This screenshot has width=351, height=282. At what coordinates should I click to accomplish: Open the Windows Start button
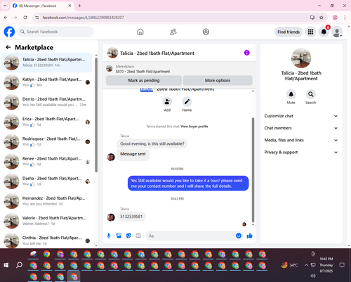coord(6,265)
